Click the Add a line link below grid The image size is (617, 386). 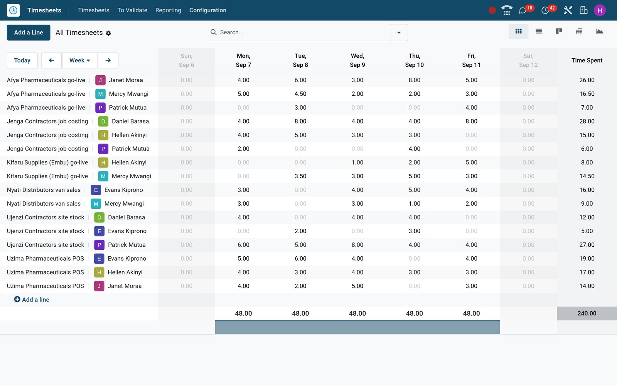(x=35, y=300)
